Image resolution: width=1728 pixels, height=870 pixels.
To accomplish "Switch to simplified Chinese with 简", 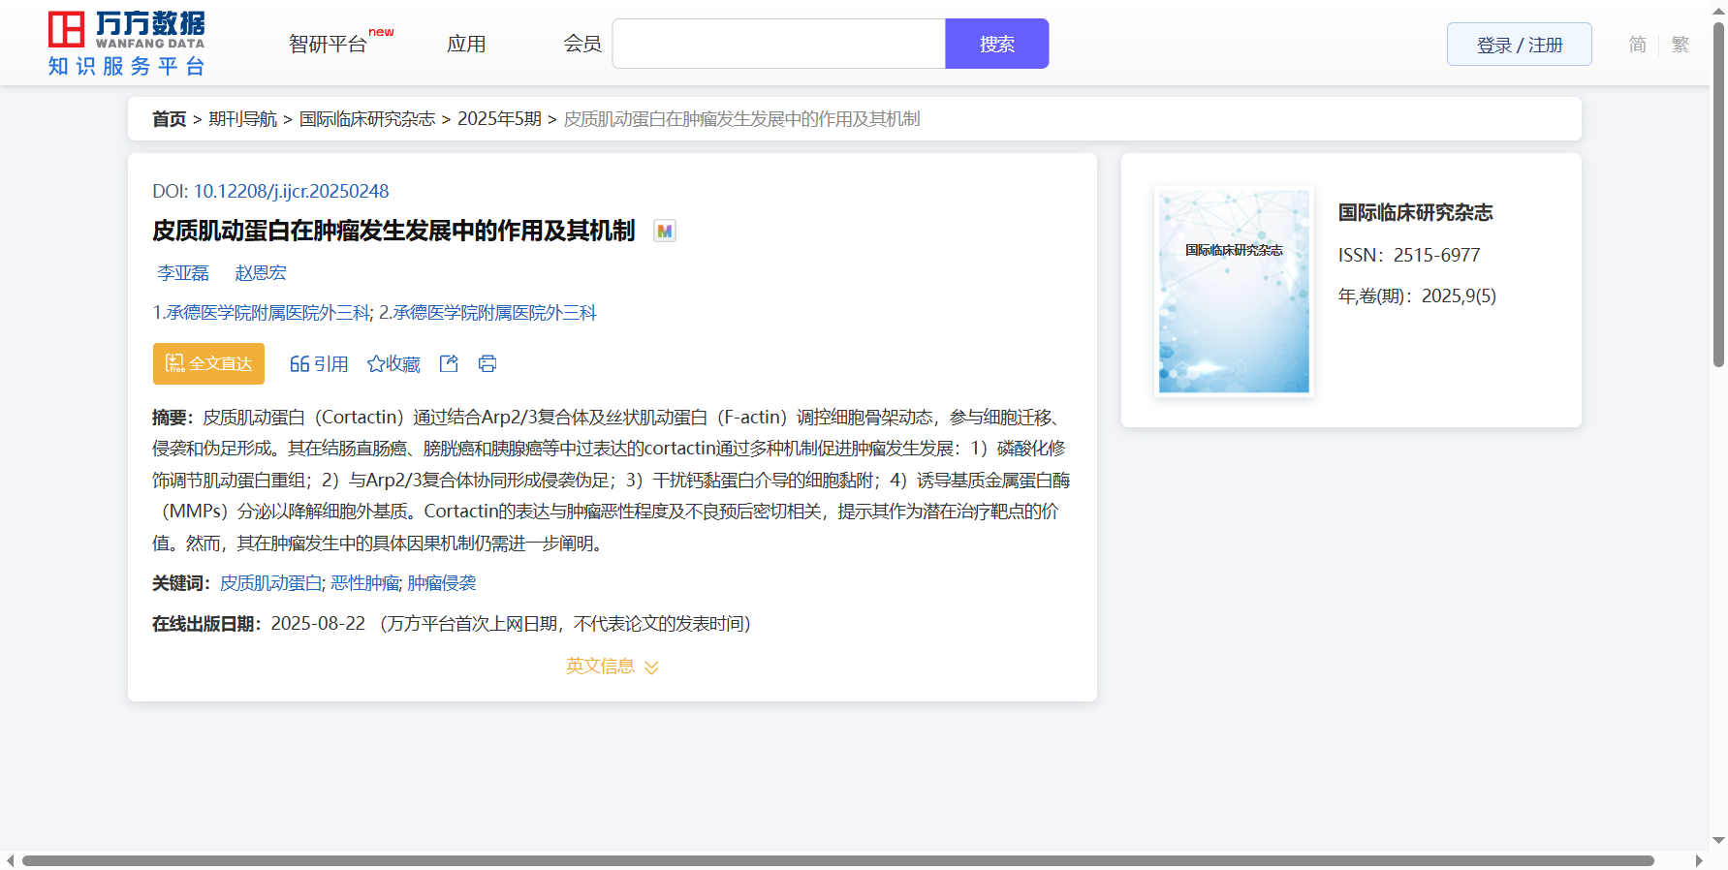I will tap(1637, 45).
